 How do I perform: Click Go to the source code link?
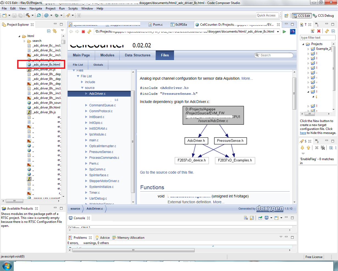pyautogui.click(x=167, y=172)
